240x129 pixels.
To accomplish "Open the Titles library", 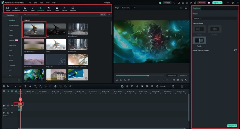I will (x=33, y=8).
